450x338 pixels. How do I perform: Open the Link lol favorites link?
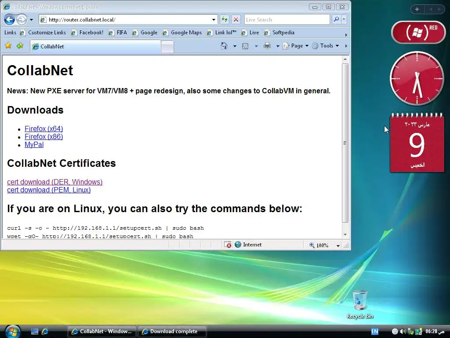pyautogui.click(x=222, y=33)
